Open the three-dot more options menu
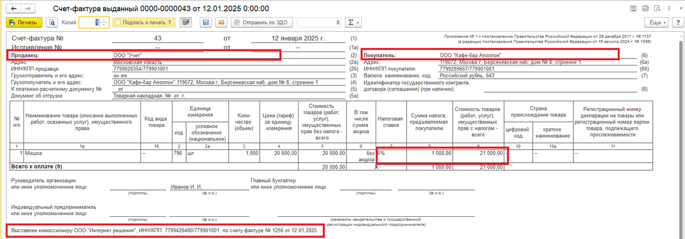This screenshot has height=239, width=685. [670, 9]
